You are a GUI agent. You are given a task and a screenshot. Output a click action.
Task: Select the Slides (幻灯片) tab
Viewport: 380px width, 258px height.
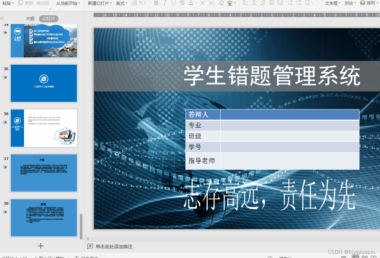[48, 18]
